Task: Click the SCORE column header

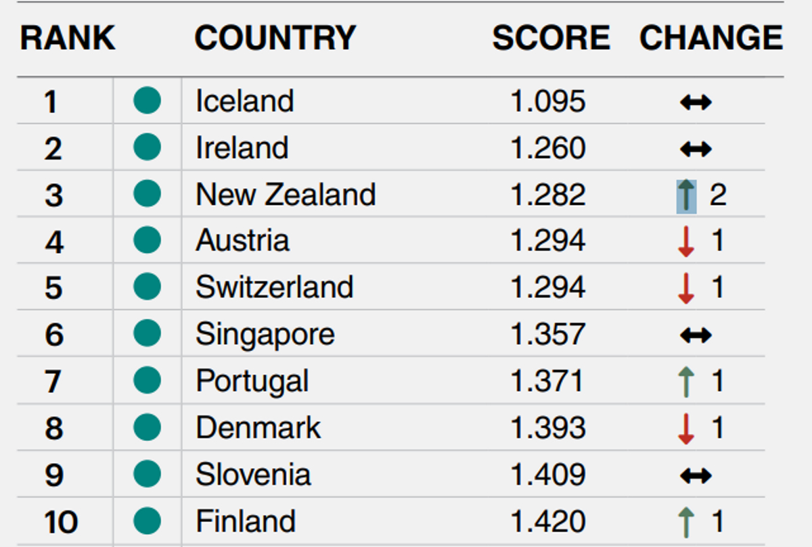Action: tap(551, 38)
